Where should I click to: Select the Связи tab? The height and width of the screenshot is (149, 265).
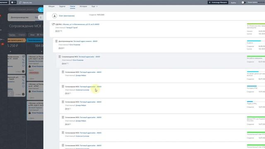[72, 7]
